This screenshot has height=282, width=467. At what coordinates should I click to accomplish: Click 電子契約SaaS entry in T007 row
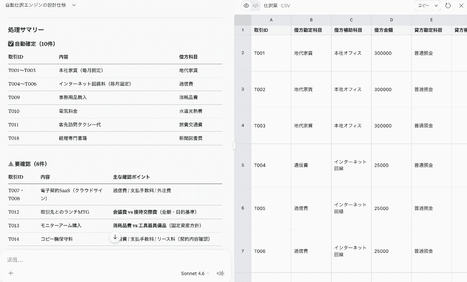(x=72, y=194)
